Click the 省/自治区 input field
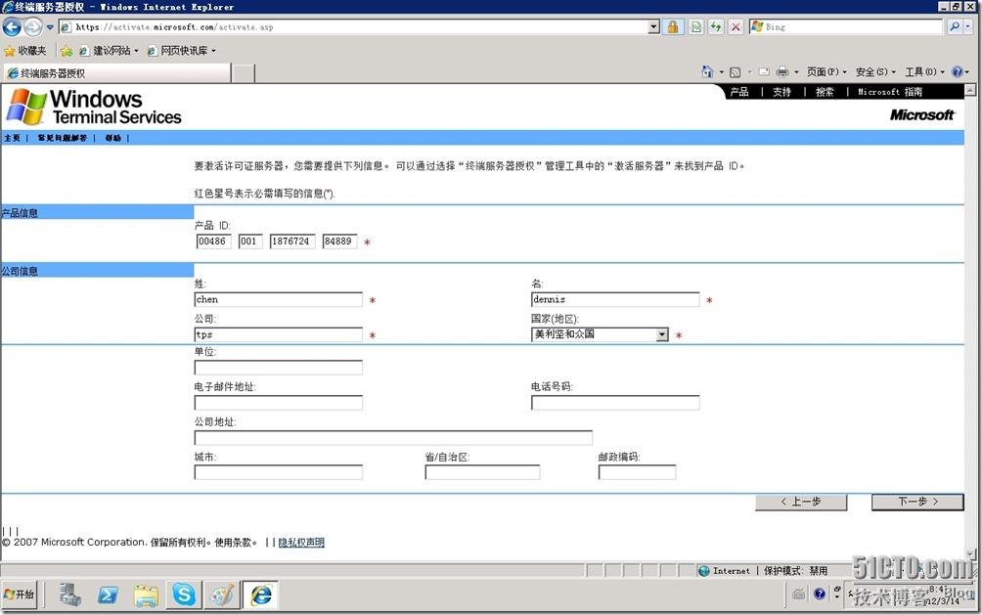 click(482, 473)
